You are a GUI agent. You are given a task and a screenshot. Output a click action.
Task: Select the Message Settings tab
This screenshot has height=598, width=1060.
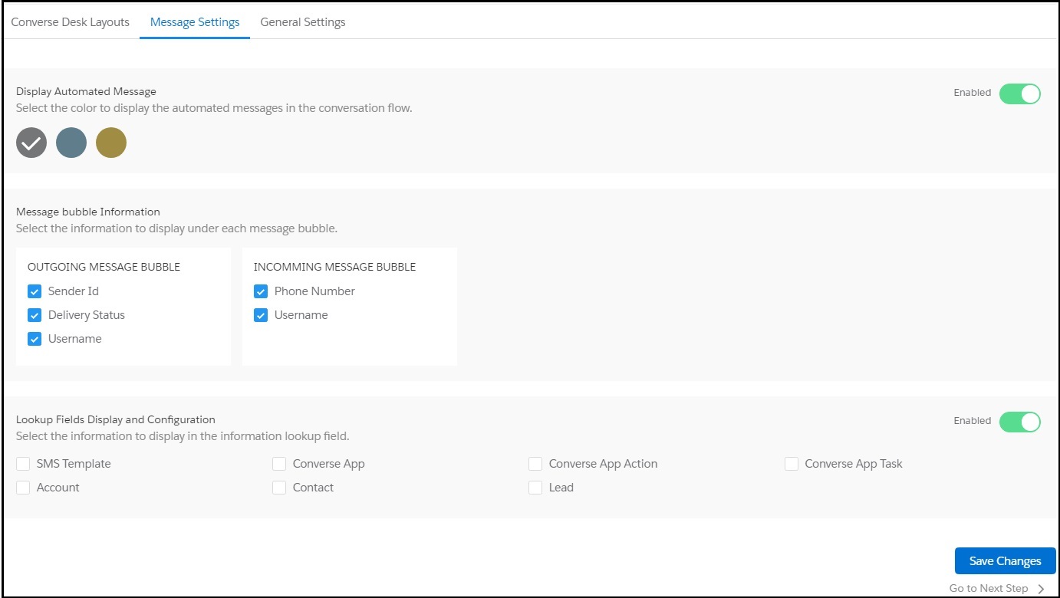(195, 22)
